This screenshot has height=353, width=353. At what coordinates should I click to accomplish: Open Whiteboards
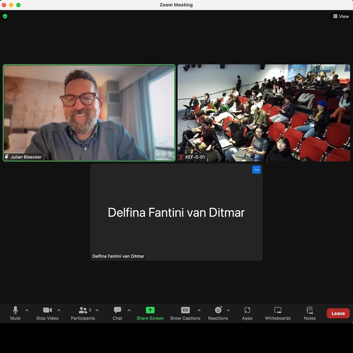pos(278,313)
